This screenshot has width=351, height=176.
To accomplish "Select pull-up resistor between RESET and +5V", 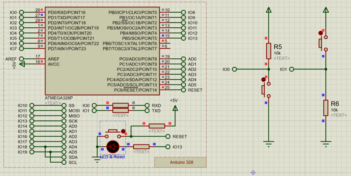I will 157,126.
